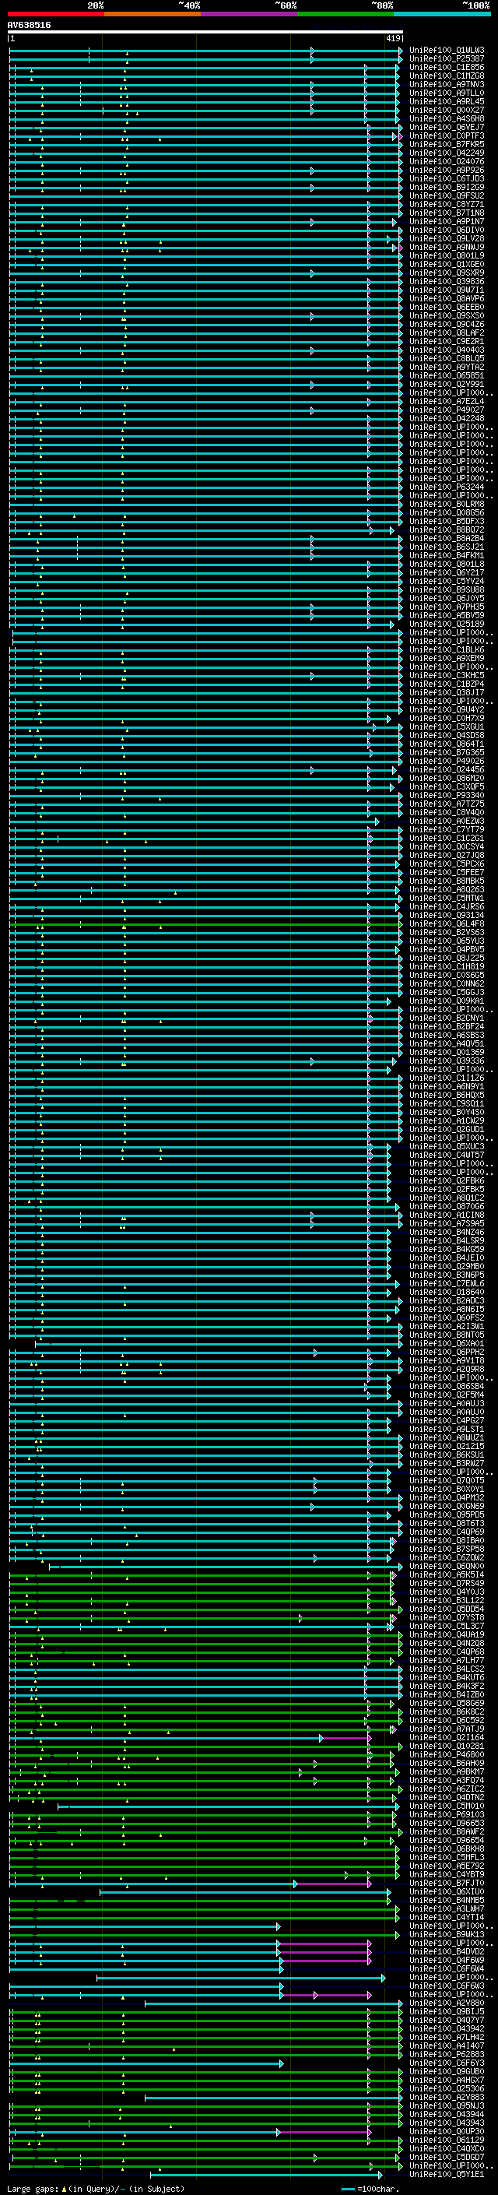The image size is (498, 2195).
Task: Click the cyan =100char scale bar
Action: click(347, 2189)
